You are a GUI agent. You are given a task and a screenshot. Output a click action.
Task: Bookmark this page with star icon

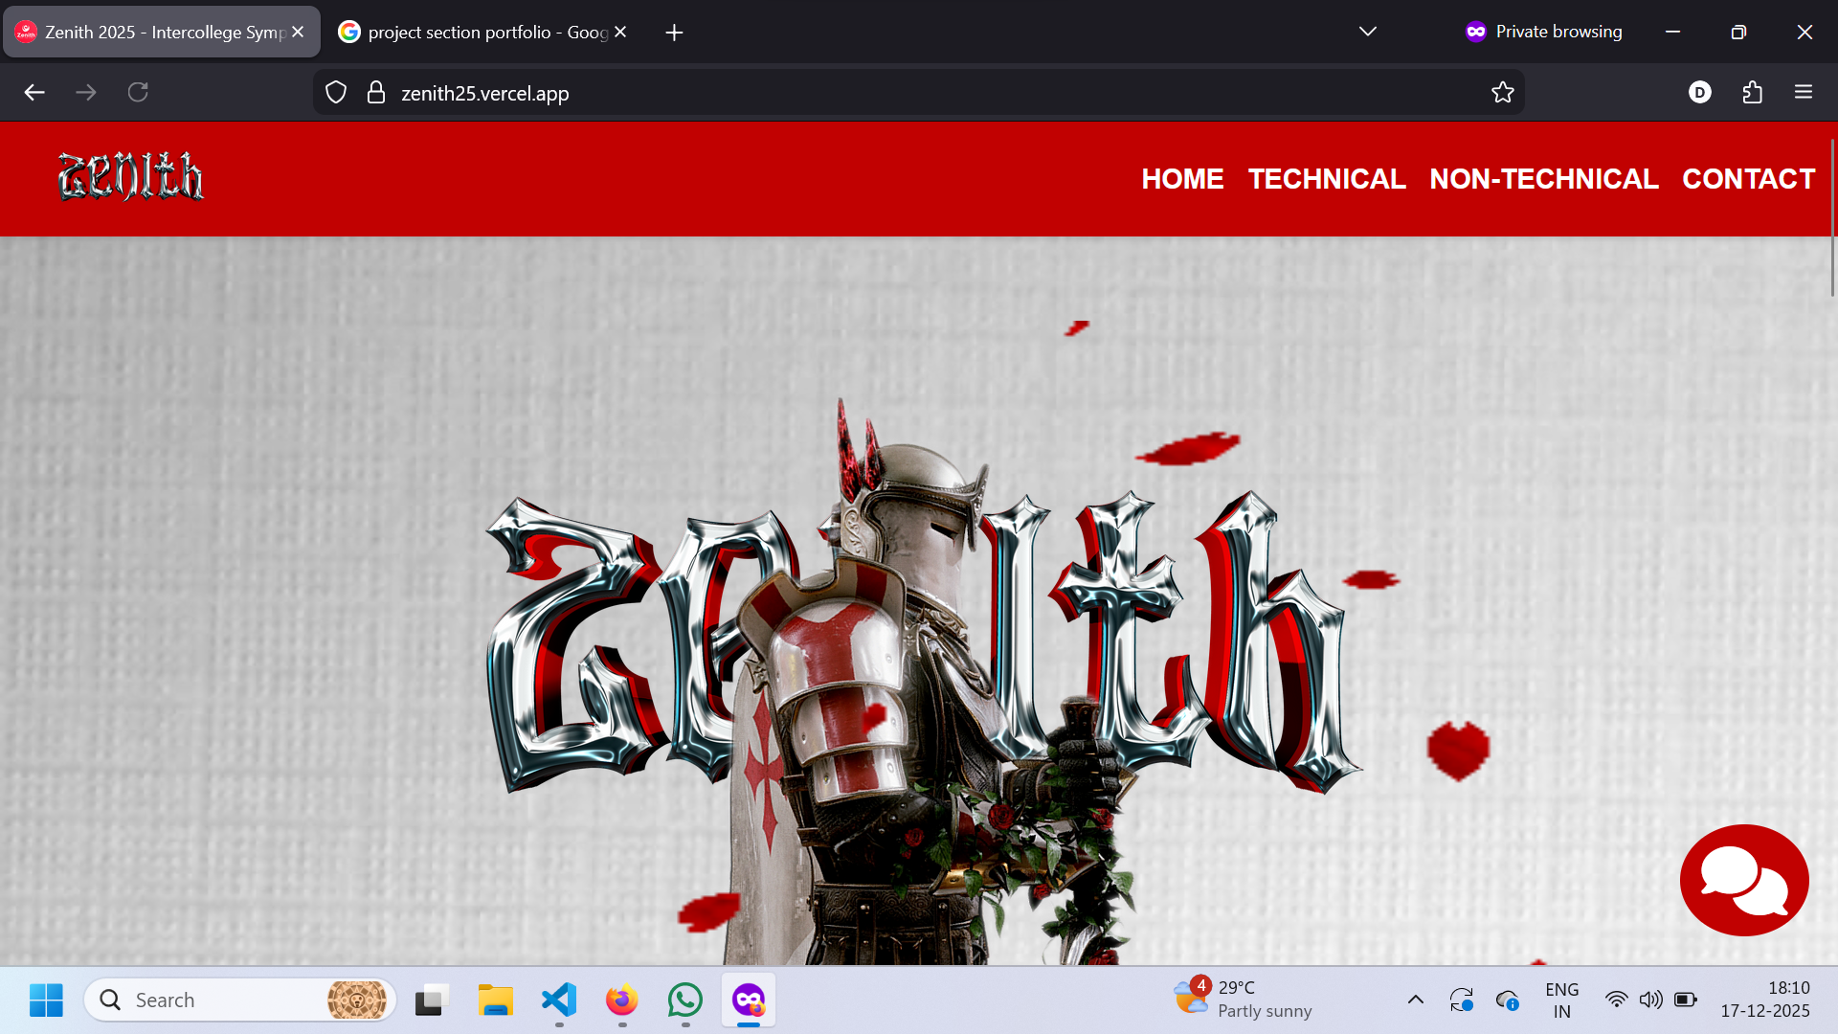(1502, 93)
